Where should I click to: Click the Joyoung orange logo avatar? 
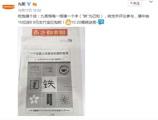tap(8, 7)
